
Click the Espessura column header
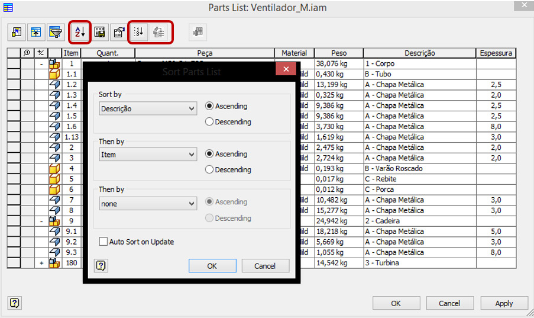point(496,53)
